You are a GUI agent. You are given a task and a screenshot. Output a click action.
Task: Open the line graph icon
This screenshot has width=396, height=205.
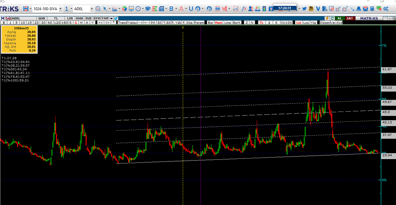(236, 9)
